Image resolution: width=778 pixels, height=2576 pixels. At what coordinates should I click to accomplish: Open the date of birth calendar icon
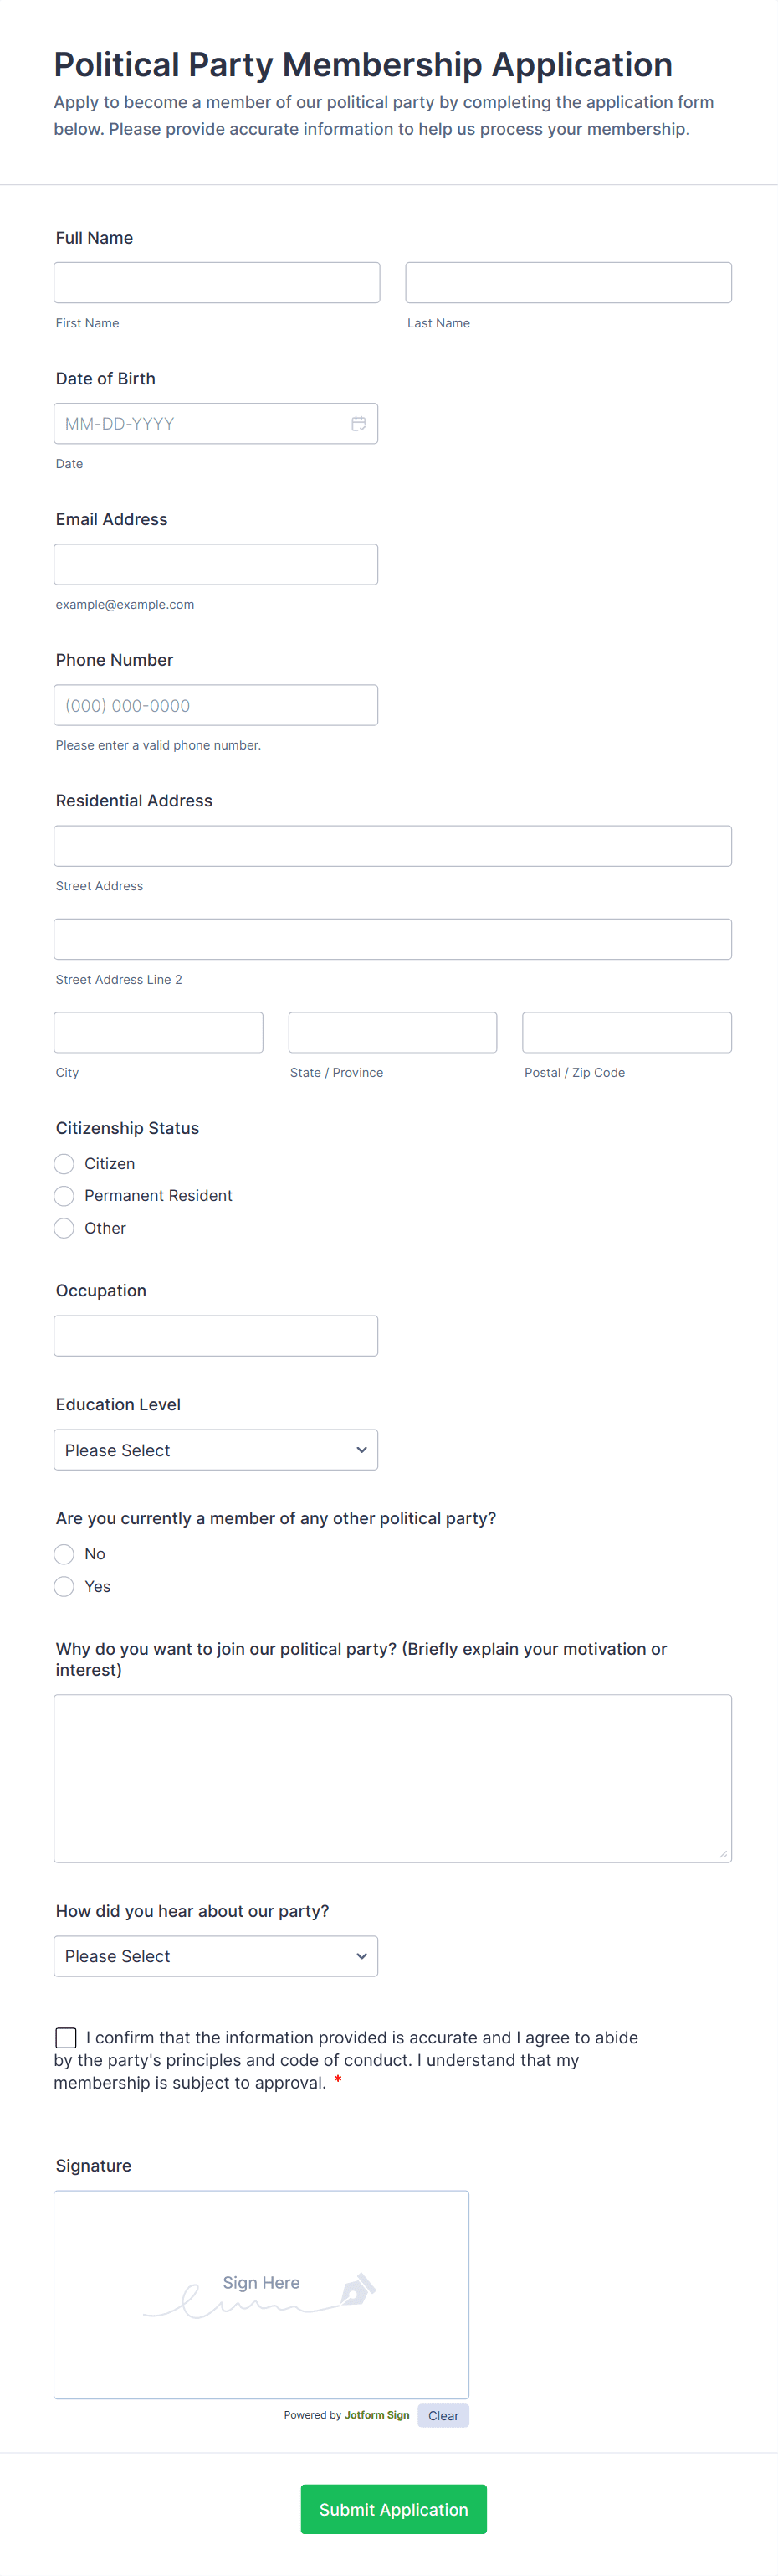tap(359, 424)
